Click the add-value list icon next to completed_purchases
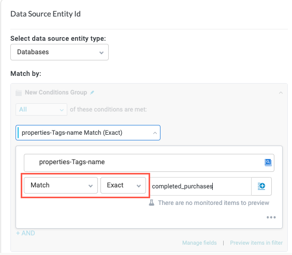 coord(261,186)
